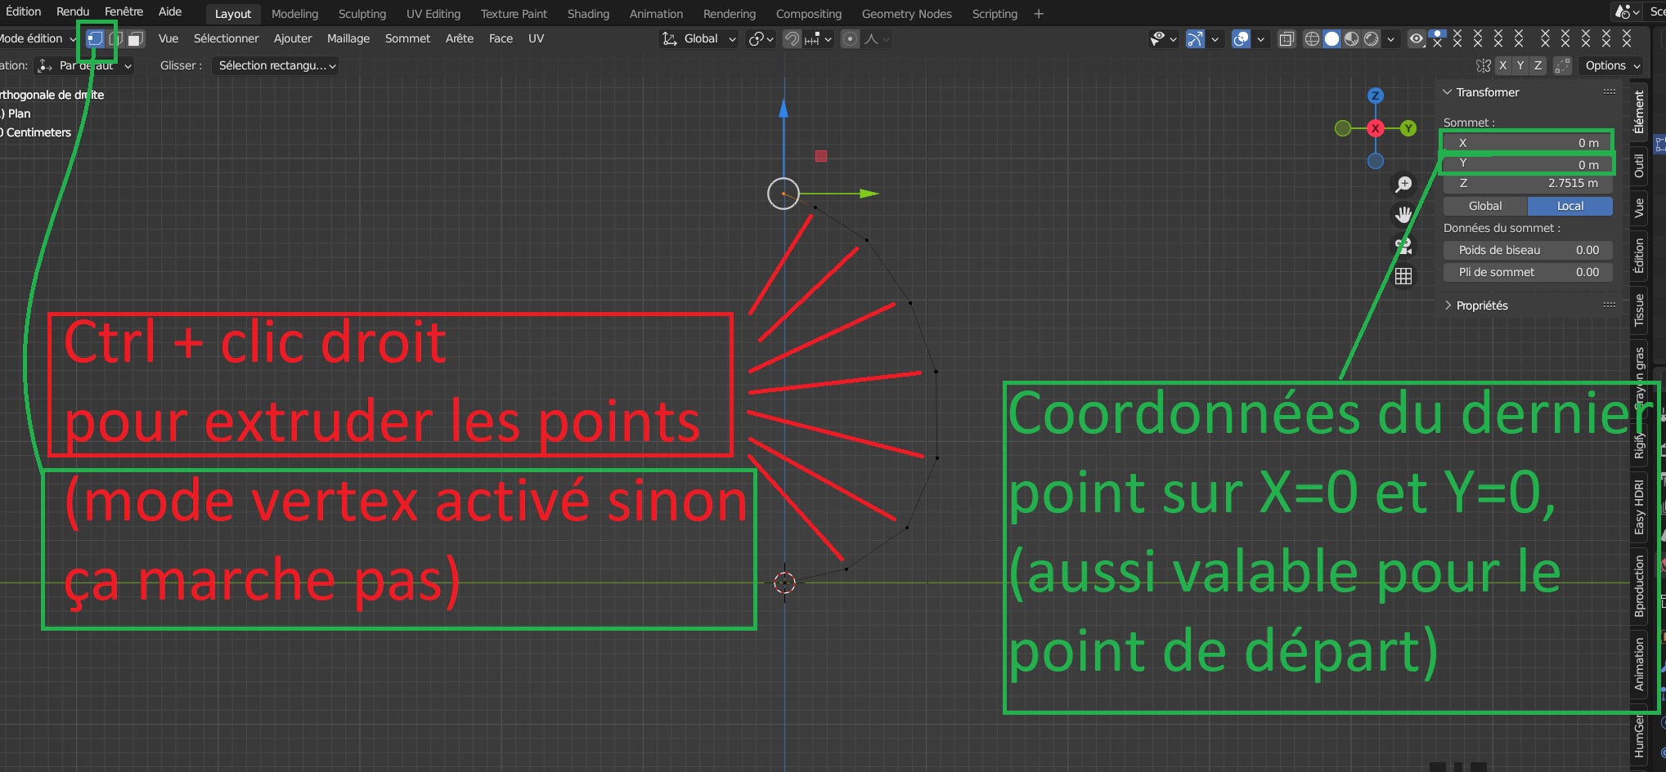Click the Global coordinates button
This screenshot has height=772, width=1666.
coord(1484,206)
